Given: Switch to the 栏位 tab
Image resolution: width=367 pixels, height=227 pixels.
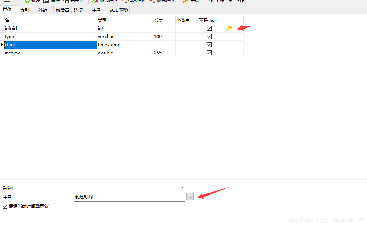Looking at the screenshot, I should (x=7, y=10).
